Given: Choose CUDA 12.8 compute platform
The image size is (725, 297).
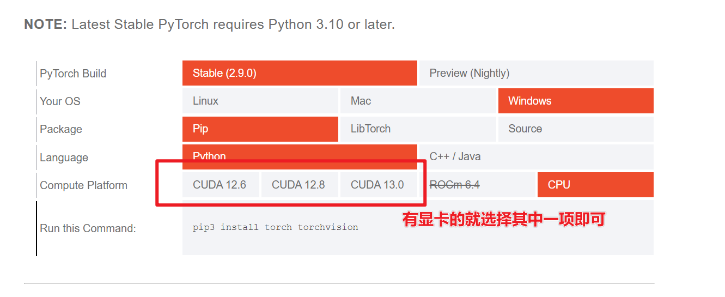Looking at the screenshot, I should click(298, 185).
